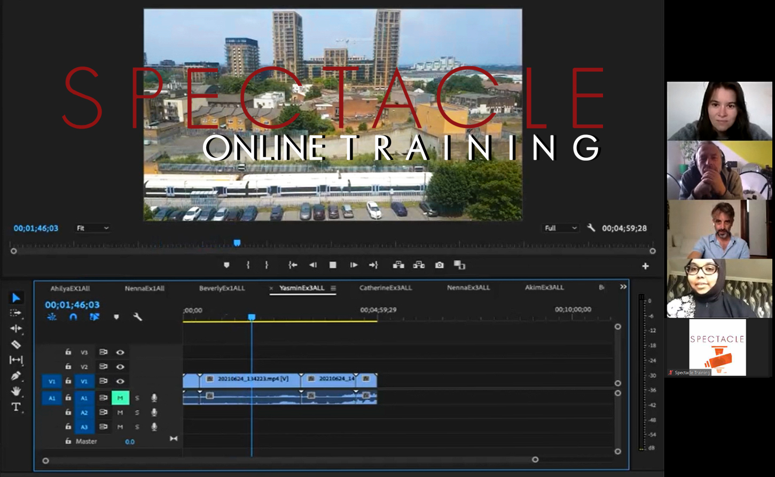The height and width of the screenshot is (477, 775).
Task: Switch to the BeverlyEx1ALL sequence tab
Action: 222,288
